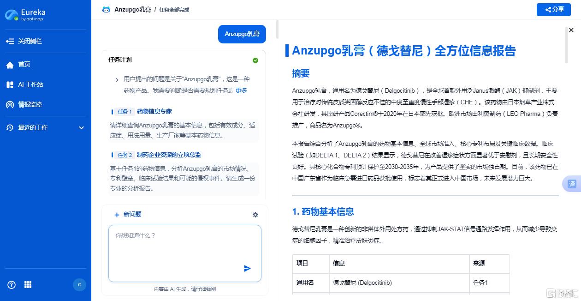Open the Eureka by Patsnap logo
The width and height of the screenshot is (581, 301).
pos(25,15)
